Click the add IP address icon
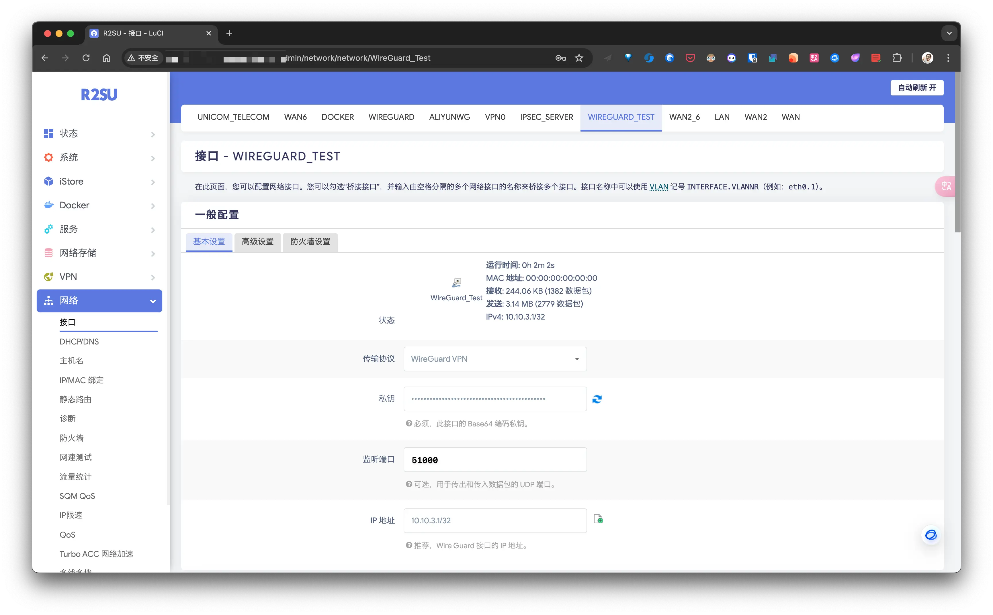Viewport: 993px width, 615px height. tap(598, 519)
